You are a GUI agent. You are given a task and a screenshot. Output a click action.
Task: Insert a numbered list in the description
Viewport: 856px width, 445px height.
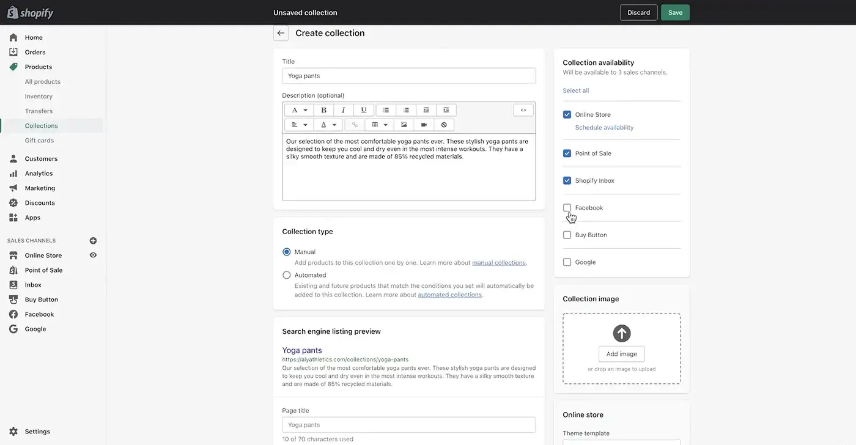point(405,109)
